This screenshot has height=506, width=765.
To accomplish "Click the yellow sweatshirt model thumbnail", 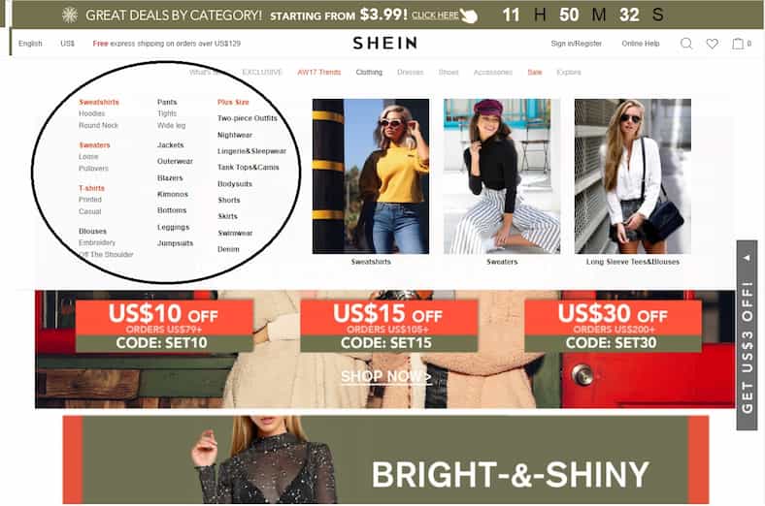I will 371,176.
